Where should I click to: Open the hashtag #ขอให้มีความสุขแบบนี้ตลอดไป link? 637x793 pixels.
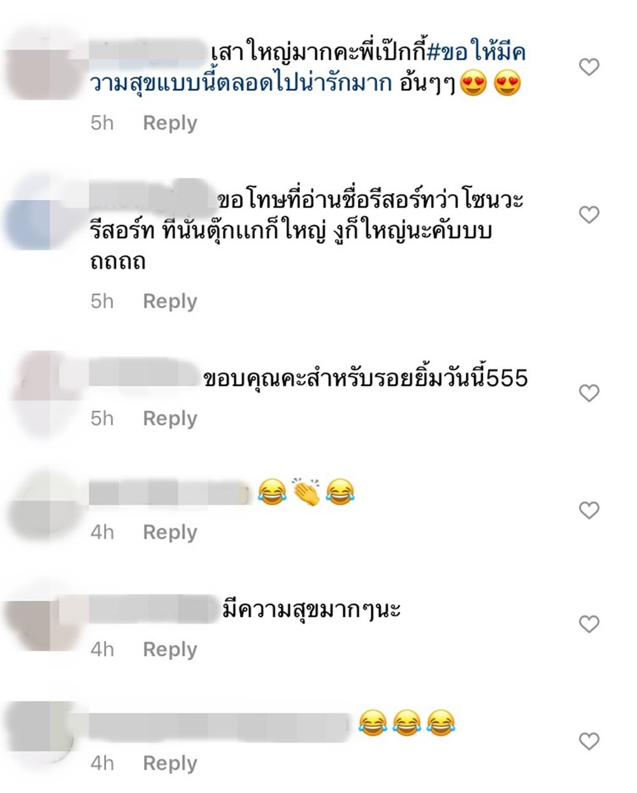[308, 68]
